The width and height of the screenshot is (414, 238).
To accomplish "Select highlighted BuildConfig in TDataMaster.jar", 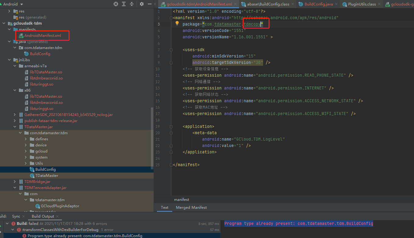I will click(45, 170).
